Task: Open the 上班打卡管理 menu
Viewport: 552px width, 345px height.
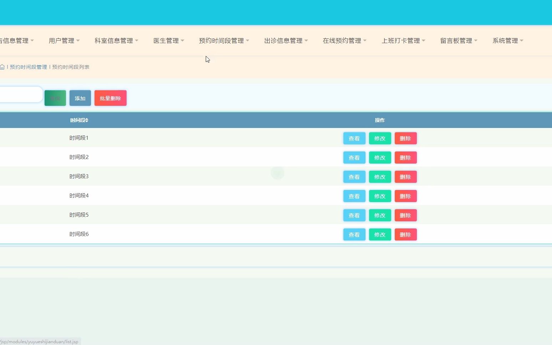Action: pos(403,41)
